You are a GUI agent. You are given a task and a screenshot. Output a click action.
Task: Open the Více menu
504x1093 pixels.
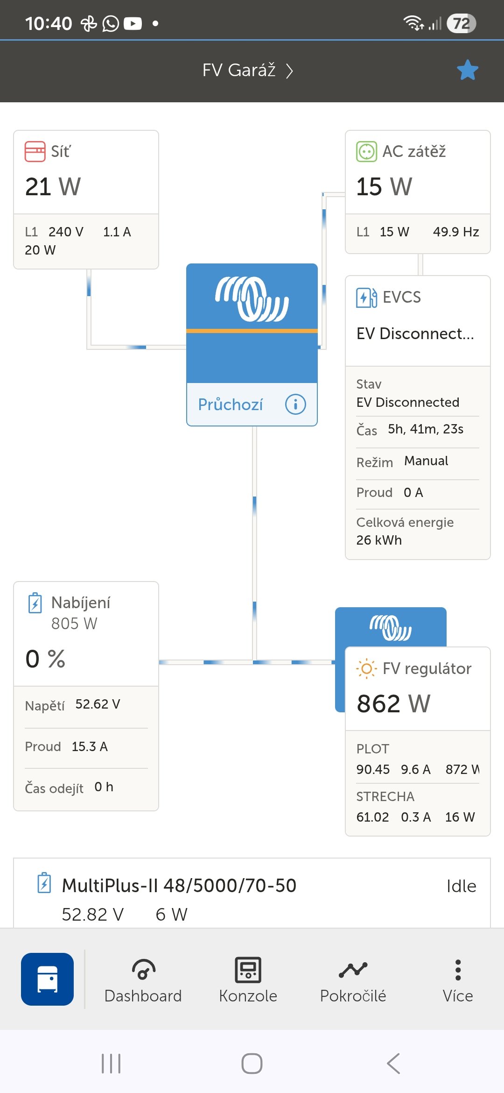[458, 980]
